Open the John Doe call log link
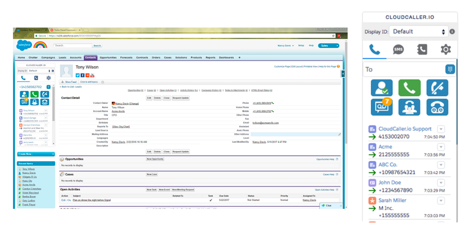The image size is (473, 236). (x=389, y=183)
